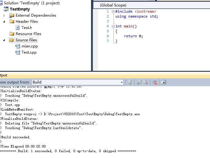Image resolution: width=210 pixels, height=158 pixels.
Task: Expand the External Dependencies node
Action: click(4, 16)
